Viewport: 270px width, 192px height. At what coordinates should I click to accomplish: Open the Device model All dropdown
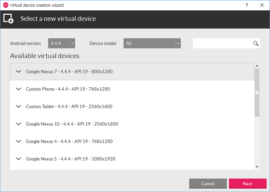tap(152, 43)
